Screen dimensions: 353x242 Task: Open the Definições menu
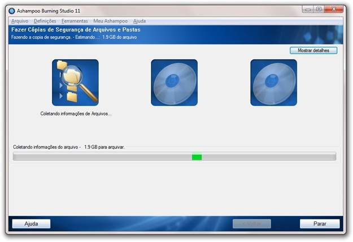[x=45, y=21]
